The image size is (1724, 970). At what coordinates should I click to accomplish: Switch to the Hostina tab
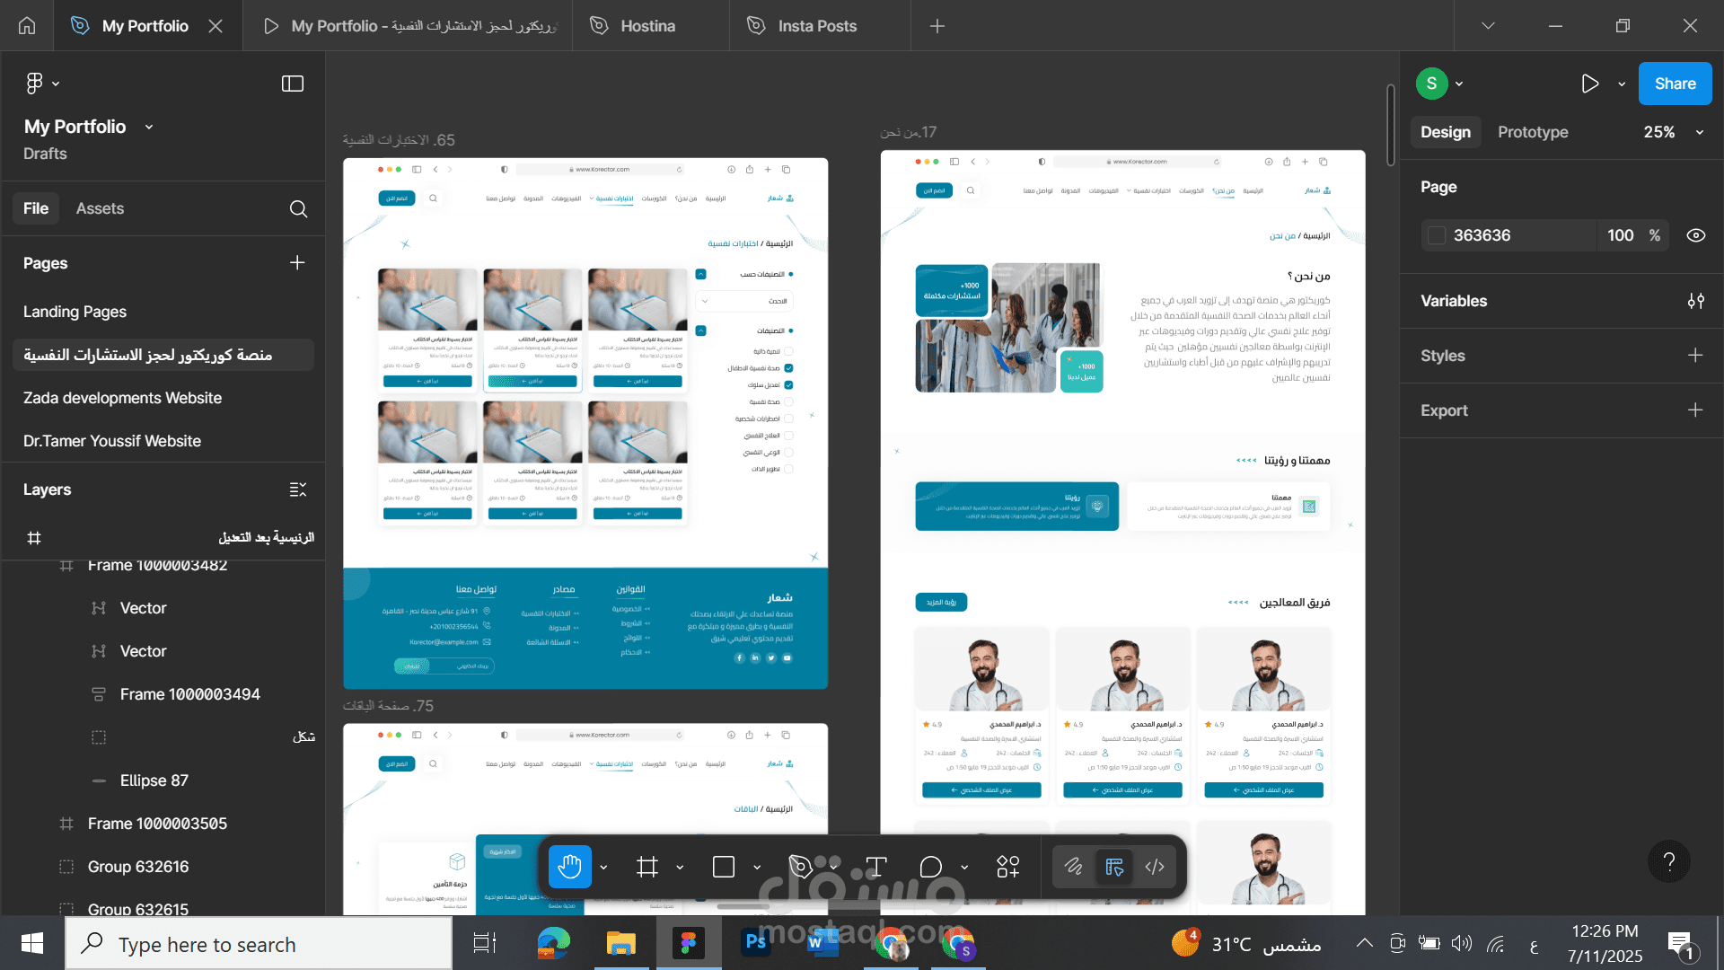[648, 26]
